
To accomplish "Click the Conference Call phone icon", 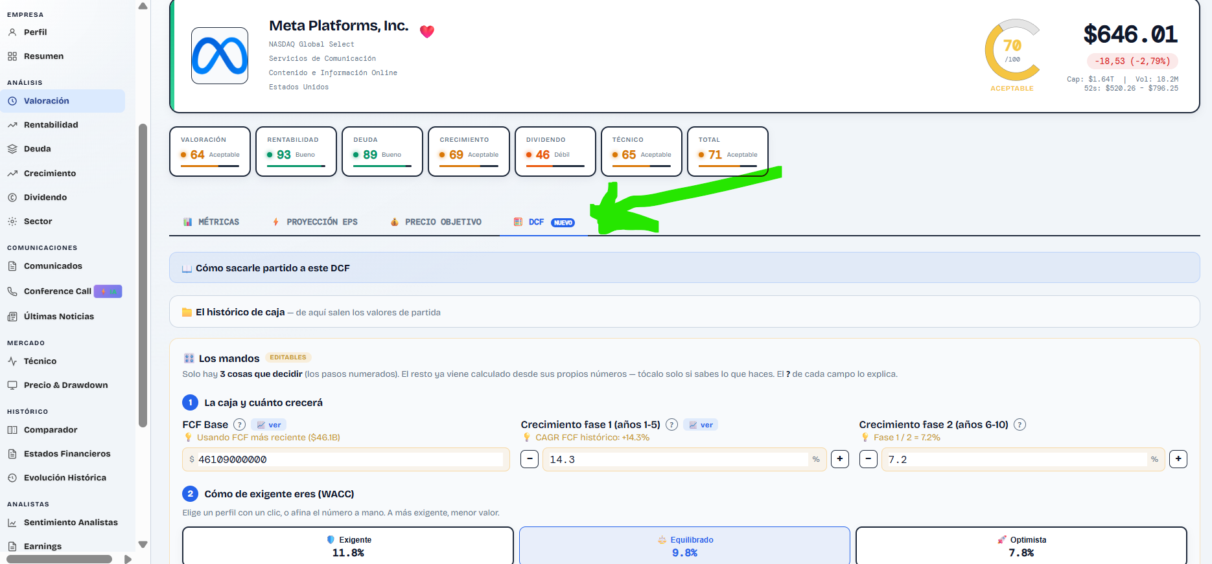I will click(12, 291).
